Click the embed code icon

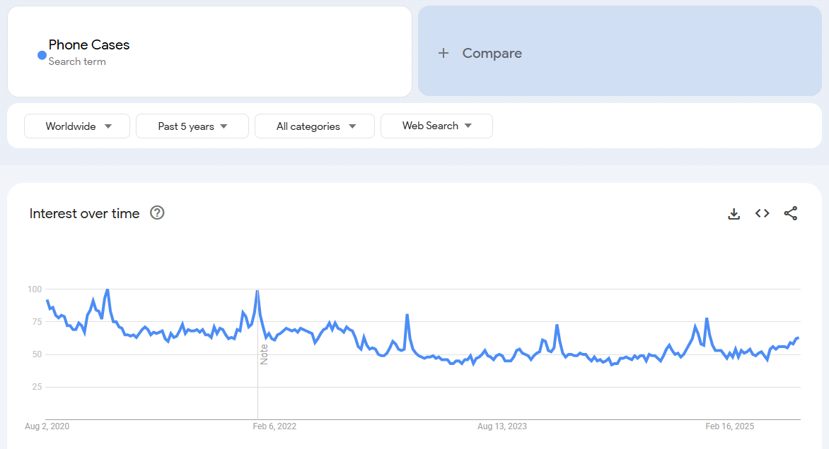click(x=762, y=213)
